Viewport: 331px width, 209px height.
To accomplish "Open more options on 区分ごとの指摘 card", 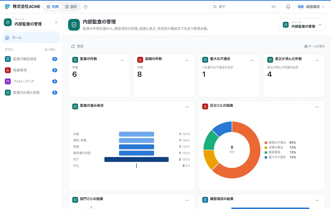I will 317,107.
